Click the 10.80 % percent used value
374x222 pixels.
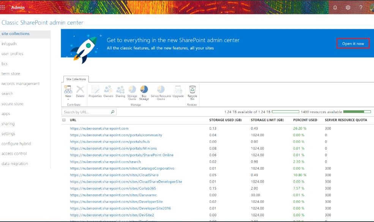300,175
